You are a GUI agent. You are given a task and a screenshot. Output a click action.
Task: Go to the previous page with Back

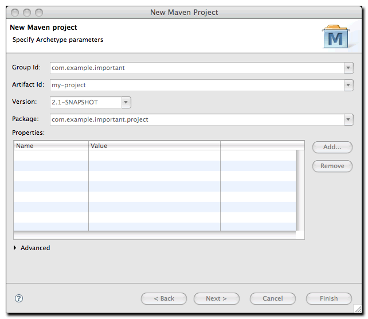(x=164, y=298)
